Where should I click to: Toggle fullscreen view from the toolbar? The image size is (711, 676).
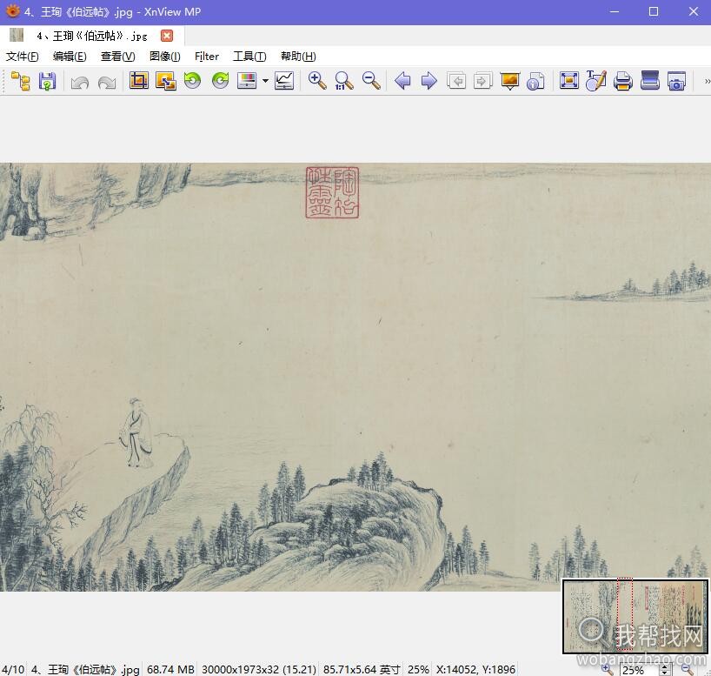click(569, 81)
